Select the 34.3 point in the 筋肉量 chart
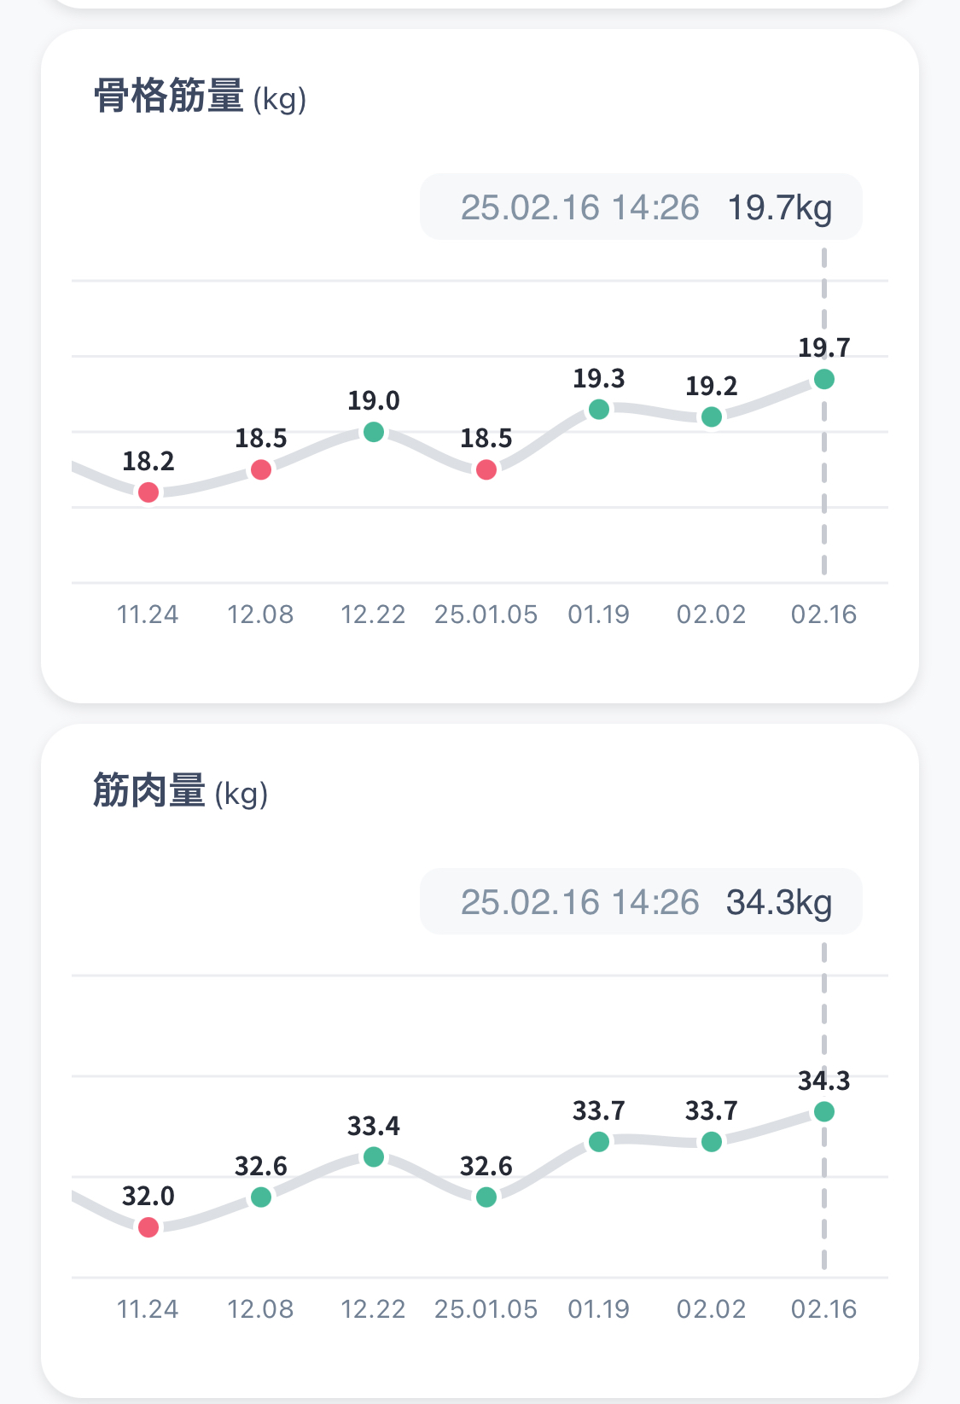The image size is (960, 1404). pyautogui.click(x=824, y=1111)
